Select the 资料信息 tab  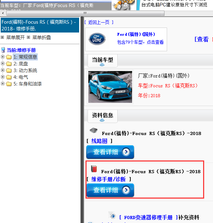pos(102,116)
